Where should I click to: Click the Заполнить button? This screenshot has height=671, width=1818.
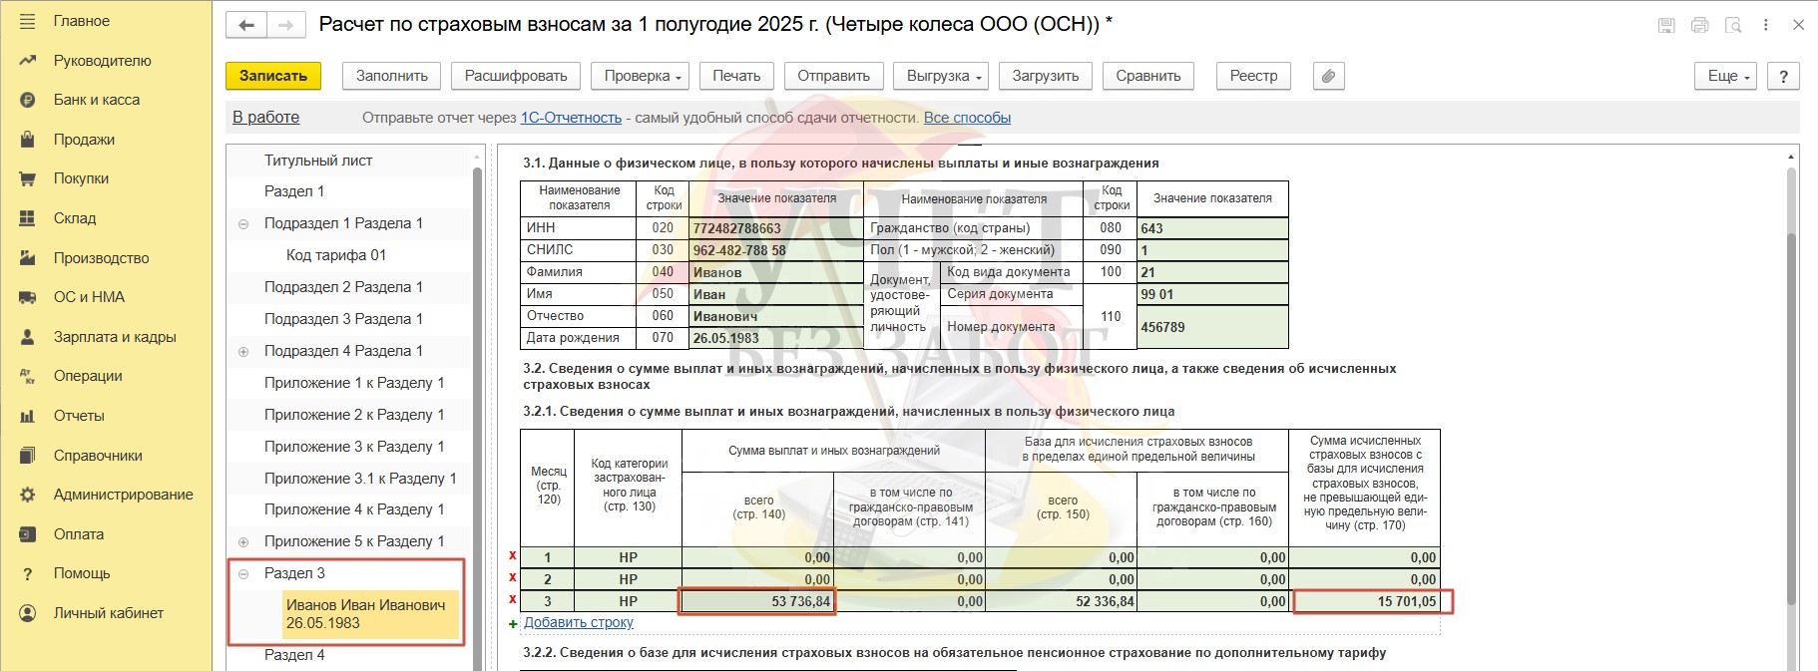click(392, 76)
